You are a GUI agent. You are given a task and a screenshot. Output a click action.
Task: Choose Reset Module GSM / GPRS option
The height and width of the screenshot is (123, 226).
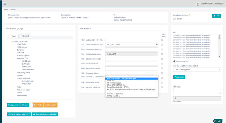131,87
